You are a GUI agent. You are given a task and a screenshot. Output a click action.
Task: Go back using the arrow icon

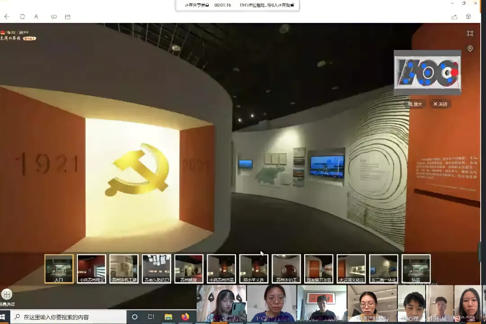pos(7,17)
